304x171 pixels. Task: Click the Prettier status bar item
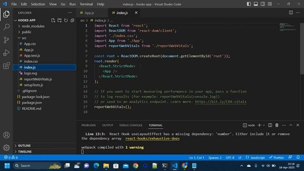point(276,158)
